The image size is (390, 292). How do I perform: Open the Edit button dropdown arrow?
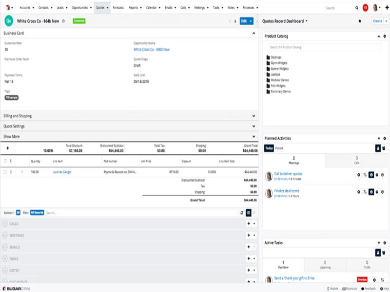(252, 21)
